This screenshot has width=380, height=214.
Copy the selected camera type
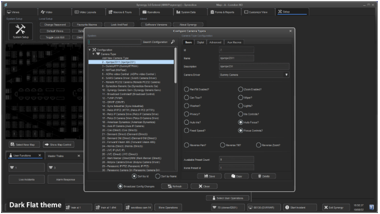pos(236,176)
